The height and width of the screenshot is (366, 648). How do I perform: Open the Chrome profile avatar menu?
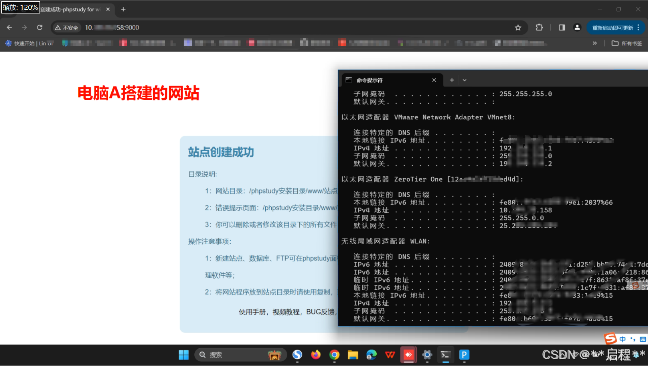[577, 28]
